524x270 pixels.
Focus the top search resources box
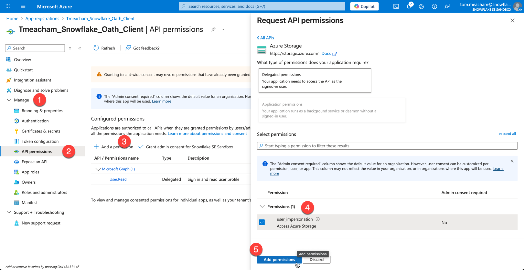coord(262,6)
